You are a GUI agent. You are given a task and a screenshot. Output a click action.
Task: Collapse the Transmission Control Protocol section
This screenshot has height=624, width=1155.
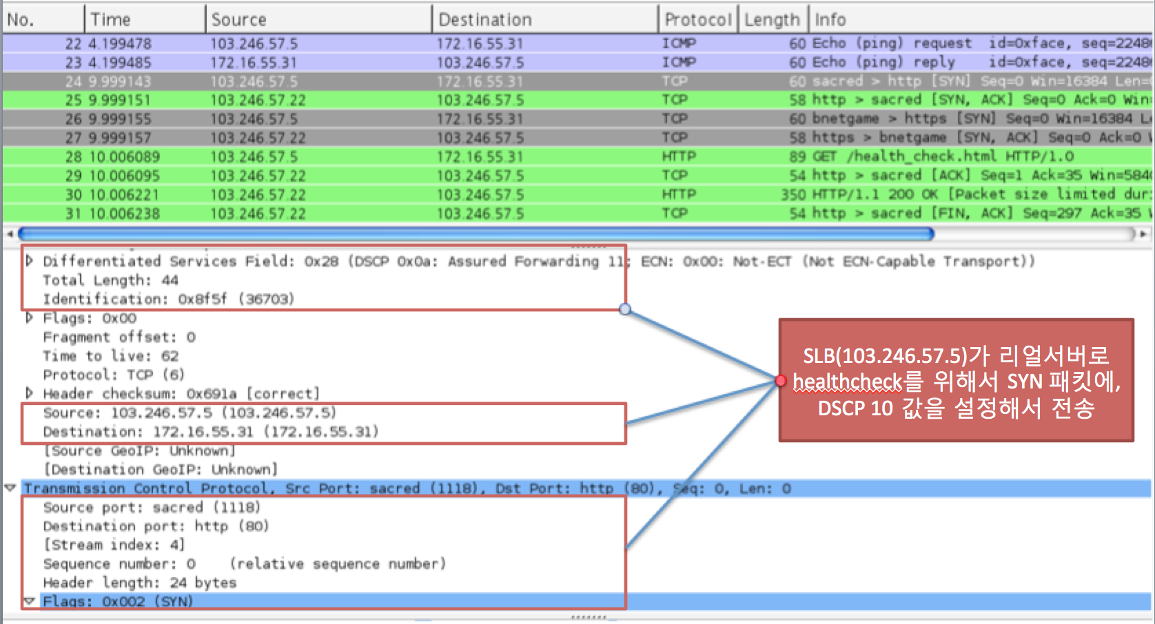click(x=10, y=488)
